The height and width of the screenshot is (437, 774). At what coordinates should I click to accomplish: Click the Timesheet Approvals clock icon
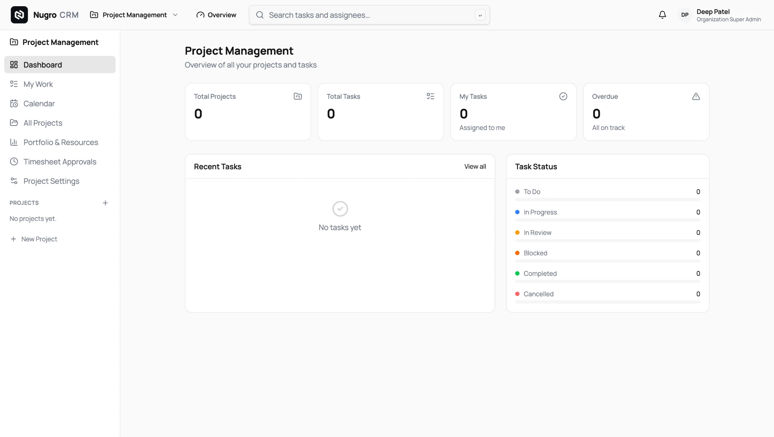(14, 162)
